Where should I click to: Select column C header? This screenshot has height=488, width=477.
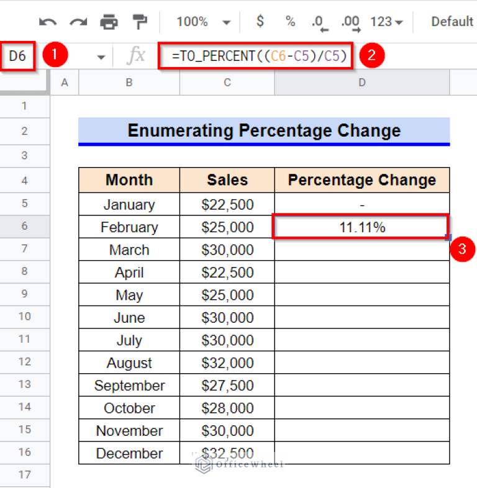point(227,83)
